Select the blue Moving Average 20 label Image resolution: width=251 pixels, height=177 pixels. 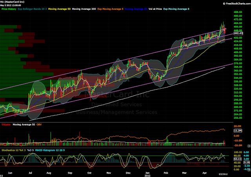(136, 9)
